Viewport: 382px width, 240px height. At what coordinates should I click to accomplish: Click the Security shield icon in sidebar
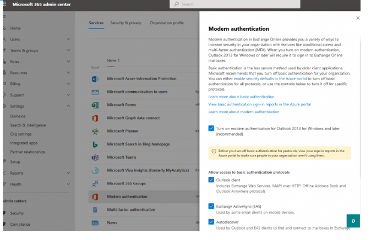click(4, 213)
